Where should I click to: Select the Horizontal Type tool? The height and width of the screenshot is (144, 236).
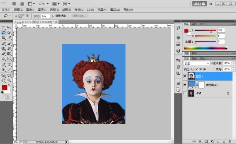click(x=9, y=65)
